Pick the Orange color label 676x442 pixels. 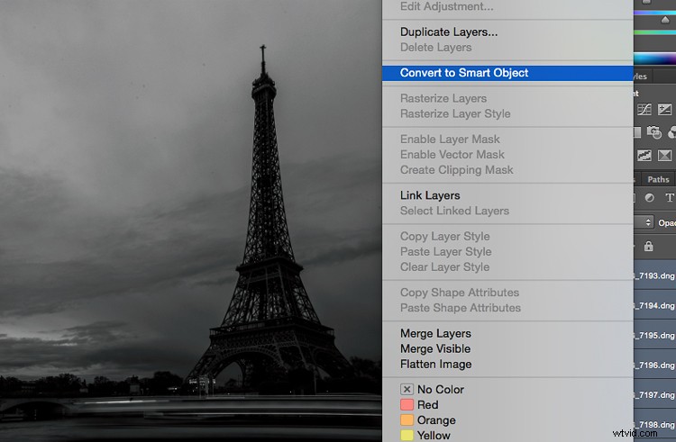[435, 420]
